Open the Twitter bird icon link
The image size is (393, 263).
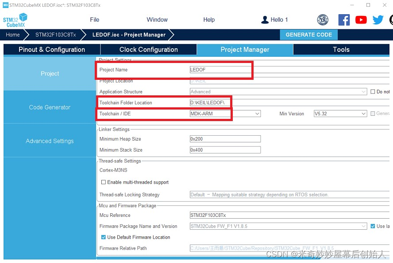tap(378, 20)
